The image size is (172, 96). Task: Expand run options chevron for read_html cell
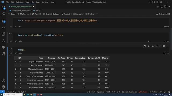point(12,34)
